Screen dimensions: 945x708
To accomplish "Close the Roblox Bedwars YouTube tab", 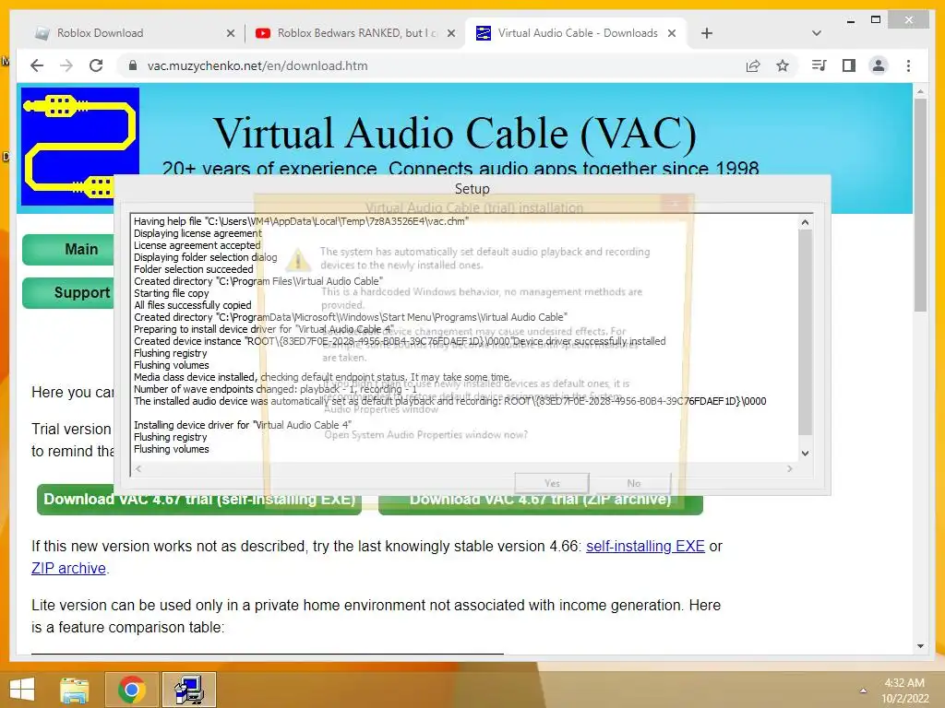I will point(450,34).
